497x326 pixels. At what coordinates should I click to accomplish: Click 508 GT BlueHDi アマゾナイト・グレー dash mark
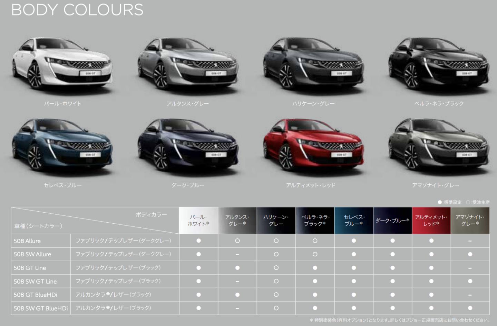click(470, 295)
